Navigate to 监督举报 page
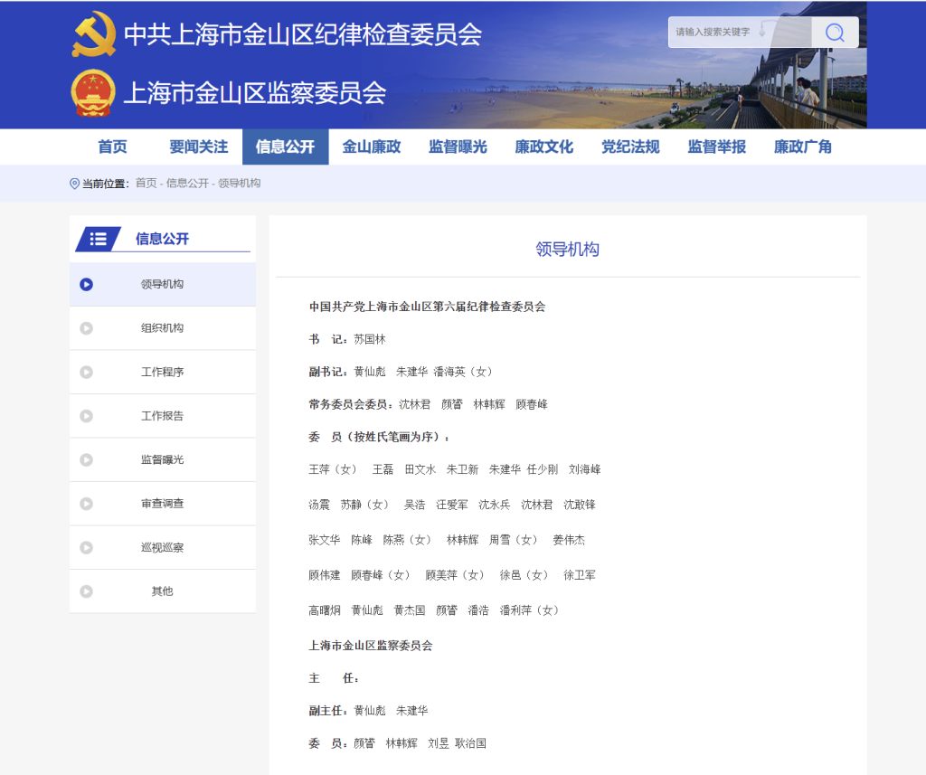The width and height of the screenshot is (926, 775). pyautogui.click(x=717, y=146)
